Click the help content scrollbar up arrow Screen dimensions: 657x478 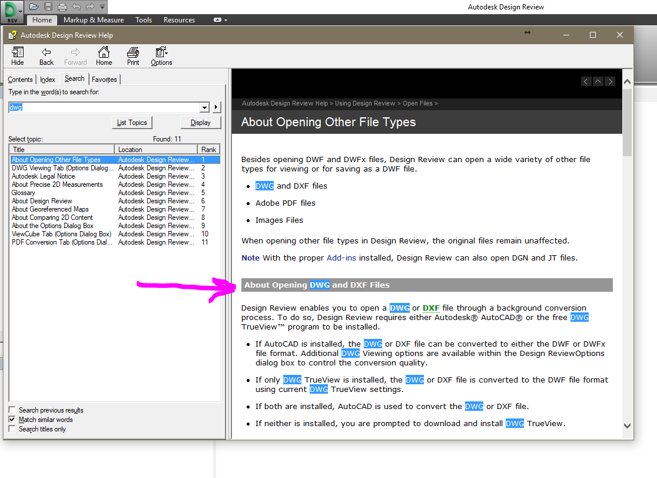click(627, 82)
